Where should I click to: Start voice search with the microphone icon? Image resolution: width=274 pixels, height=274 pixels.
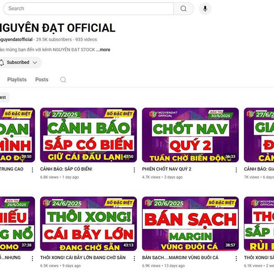tap(205, 9)
